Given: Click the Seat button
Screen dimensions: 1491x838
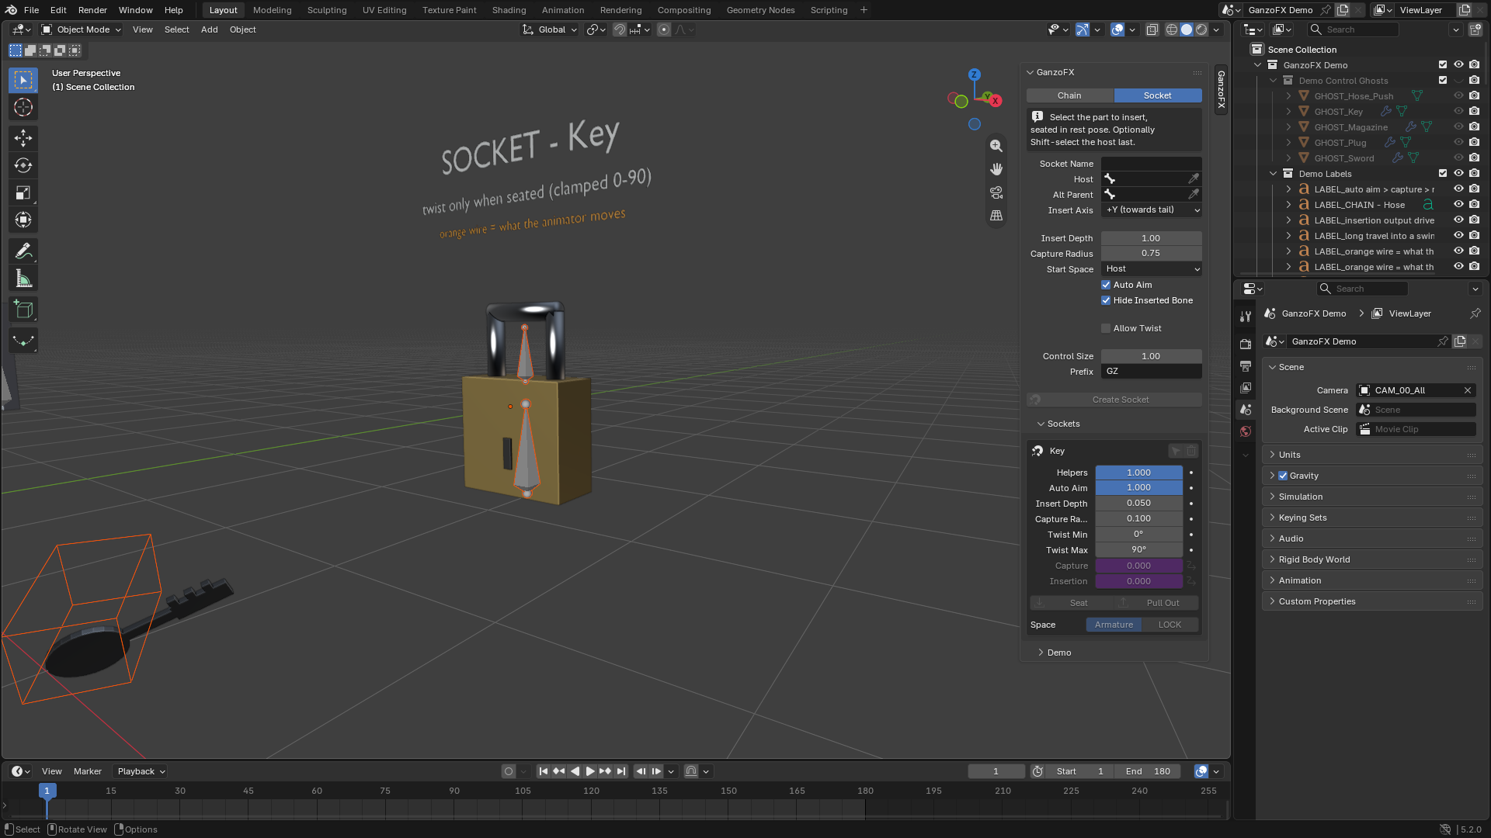Looking at the screenshot, I should pos(1072,603).
